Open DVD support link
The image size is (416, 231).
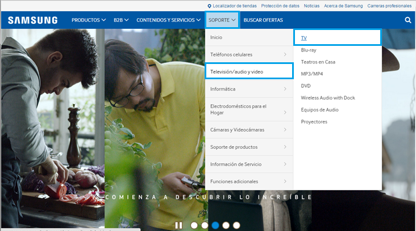[306, 85]
